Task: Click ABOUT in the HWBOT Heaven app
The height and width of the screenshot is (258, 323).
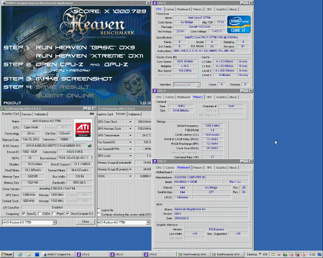Action: pos(12,103)
